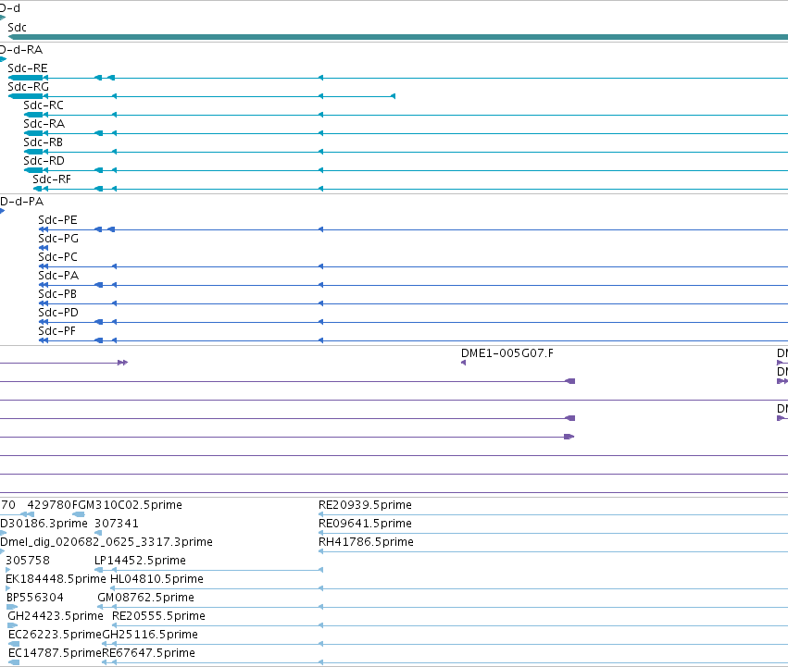
Task: Select the GM08762.5prime EST label
Action: click(145, 599)
